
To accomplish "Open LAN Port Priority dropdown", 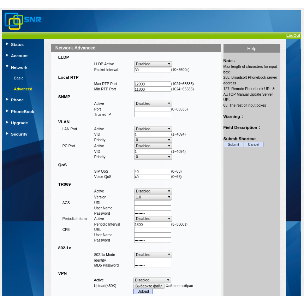I will (x=153, y=140).
